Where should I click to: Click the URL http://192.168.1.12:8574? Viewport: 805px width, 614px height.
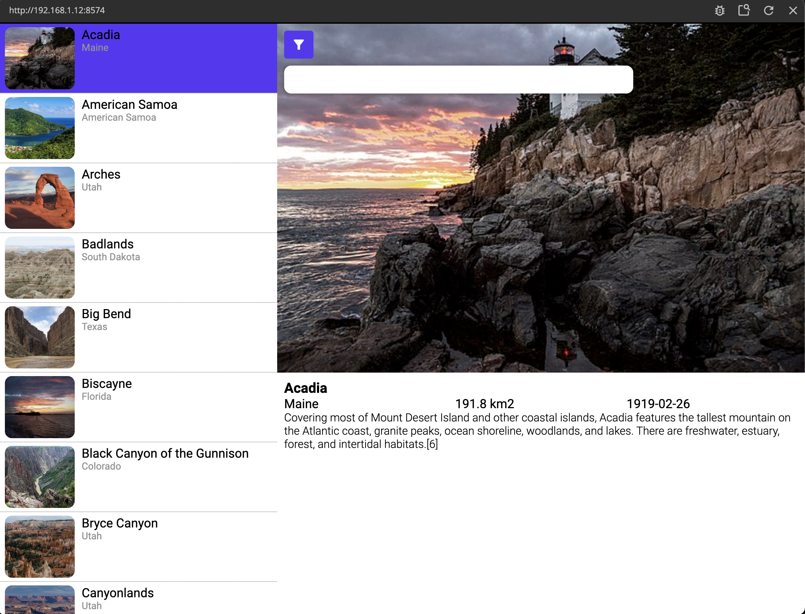point(57,10)
